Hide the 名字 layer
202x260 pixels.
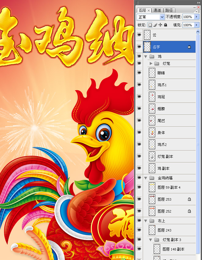(139, 47)
